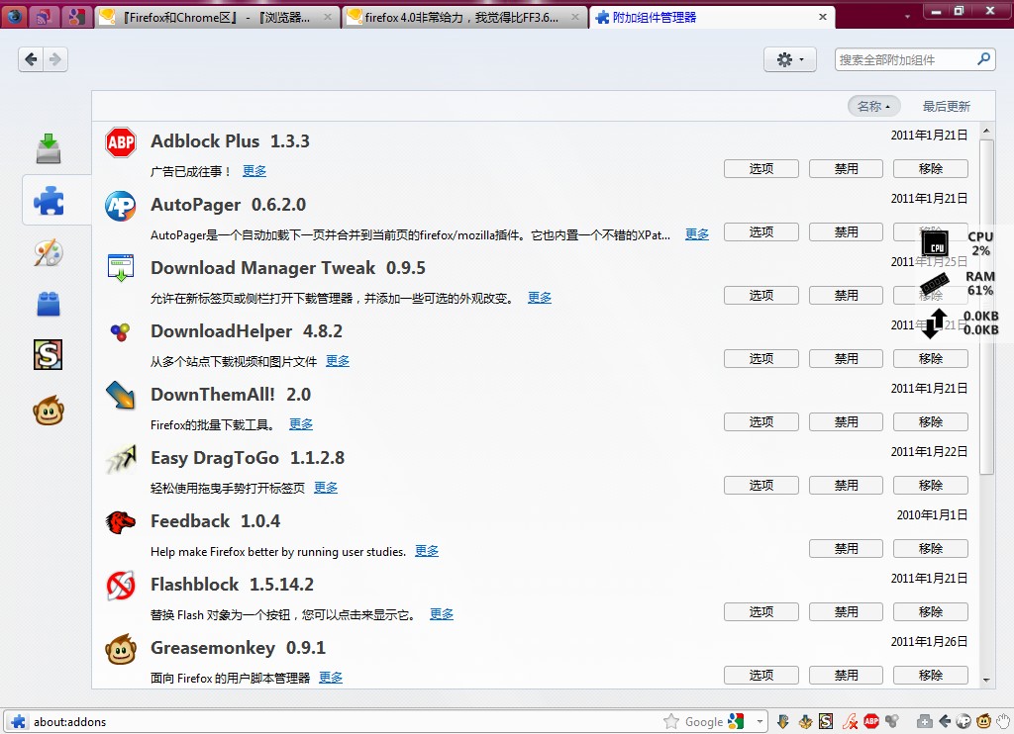
Task: Select the 附加组件管理器 tab
Action: [x=712, y=17]
